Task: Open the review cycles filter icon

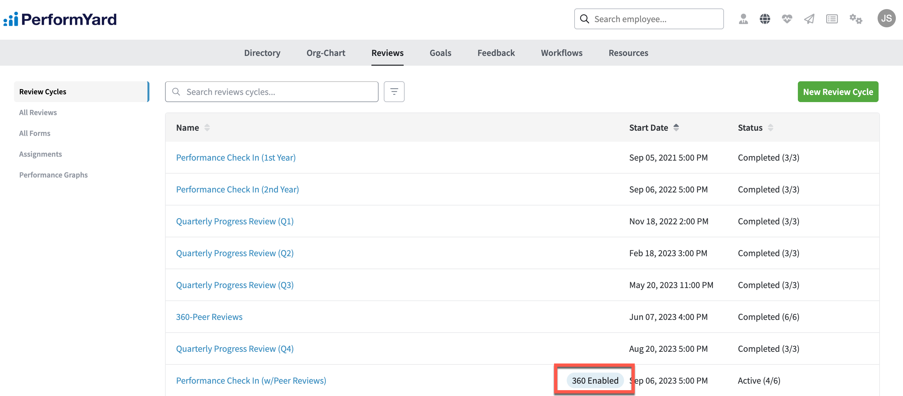Action: tap(394, 92)
